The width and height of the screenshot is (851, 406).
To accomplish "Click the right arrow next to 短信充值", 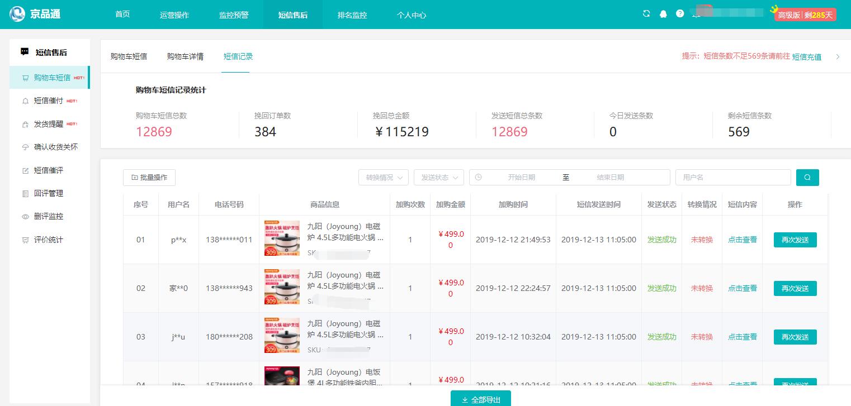I will point(838,56).
